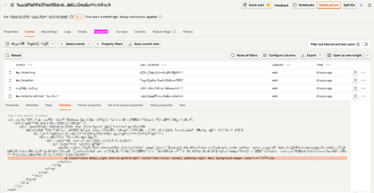This screenshot has width=374, height=193.
Task: Click the person avatar icon beside title
Action: click(12, 5)
